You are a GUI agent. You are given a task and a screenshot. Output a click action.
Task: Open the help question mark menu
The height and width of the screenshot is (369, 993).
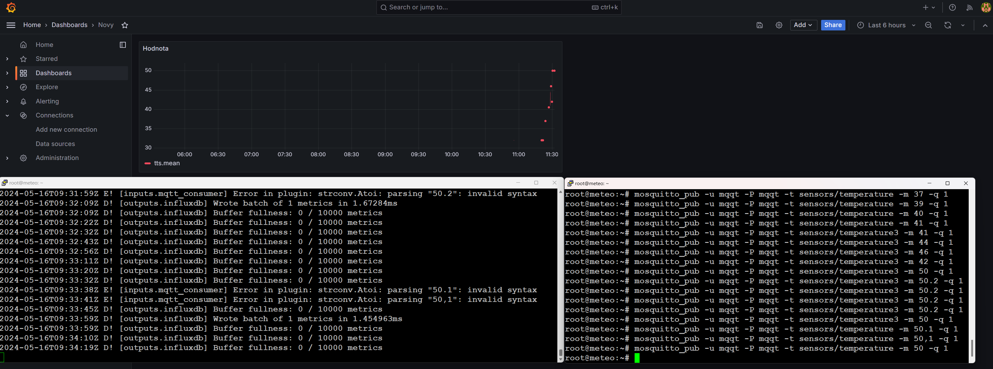coord(952,8)
